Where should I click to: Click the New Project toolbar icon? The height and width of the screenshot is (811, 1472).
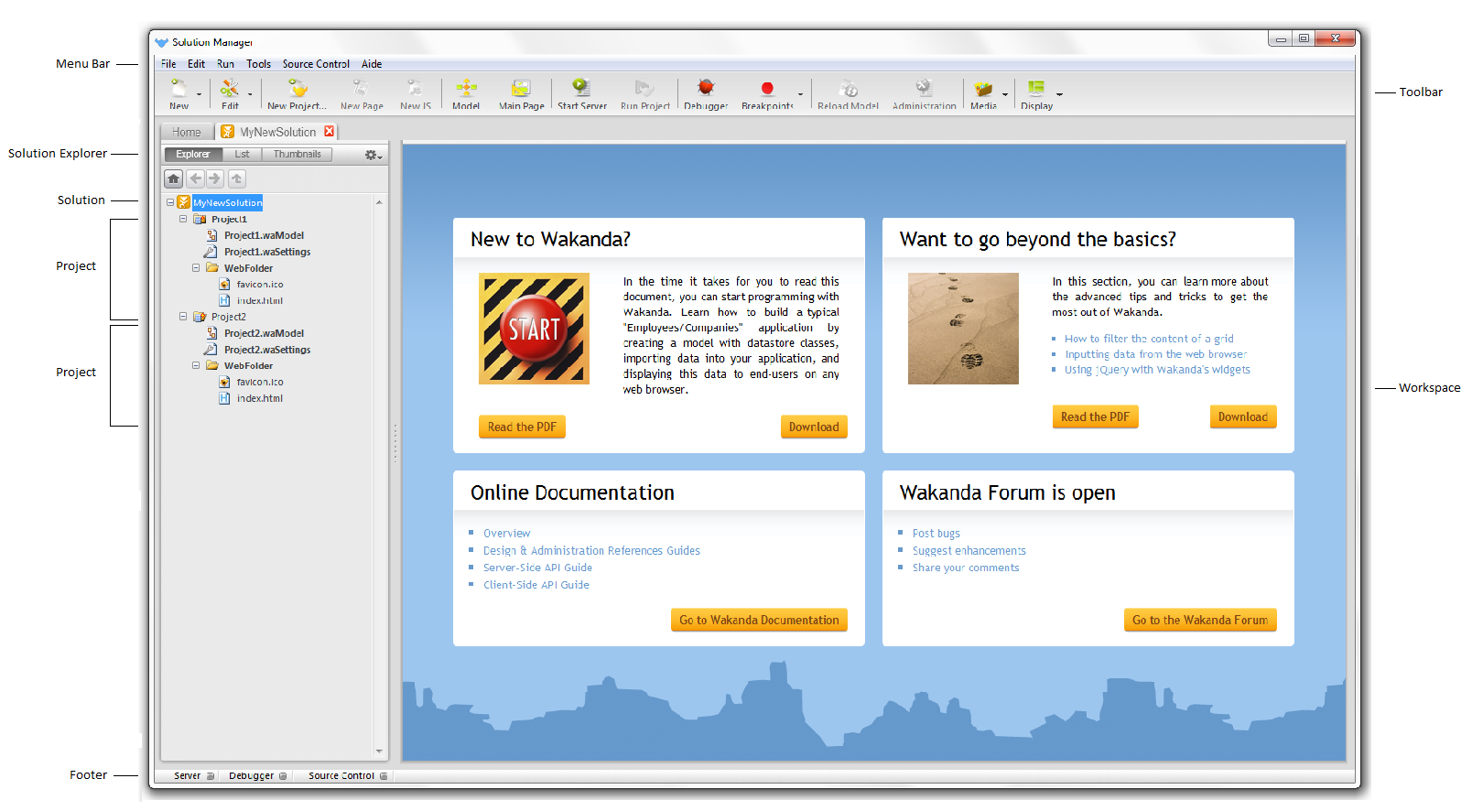click(x=297, y=88)
